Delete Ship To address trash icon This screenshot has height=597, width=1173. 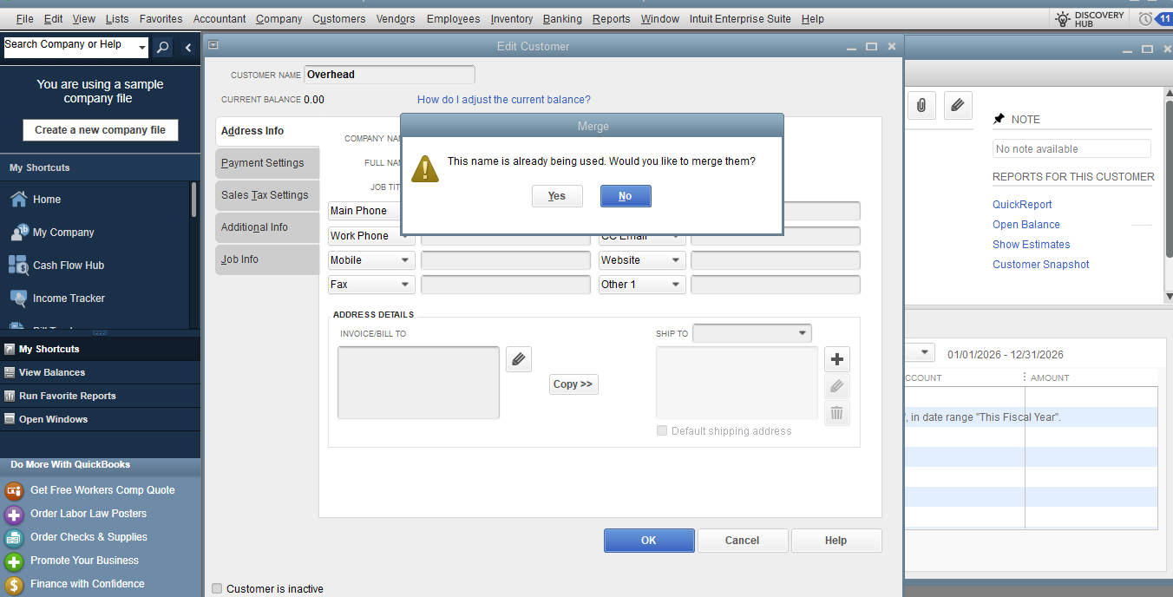(837, 413)
